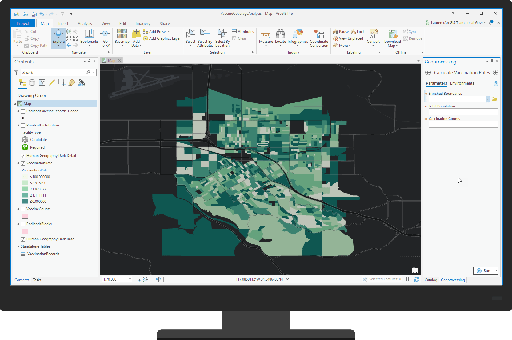Switch to List By Labeling

pyautogui.click(x=72, y=82)
